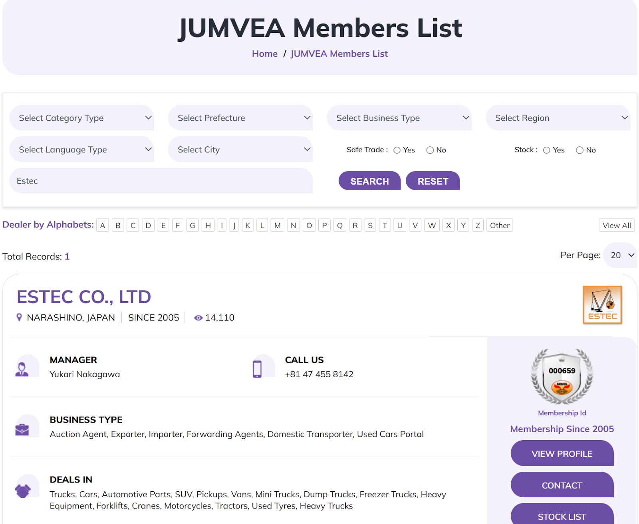Filter dealers by letter K
The width and height of the screenshot is (639, 524).
click(x=248, y=225)
